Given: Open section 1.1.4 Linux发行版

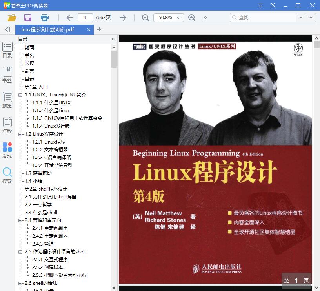Looking at the screenshot, I should point(51,126).
